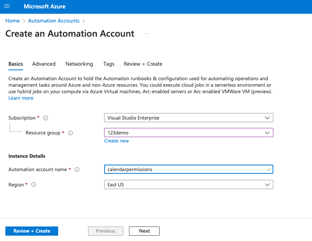Click the Resource group info icon

(70, 133)
